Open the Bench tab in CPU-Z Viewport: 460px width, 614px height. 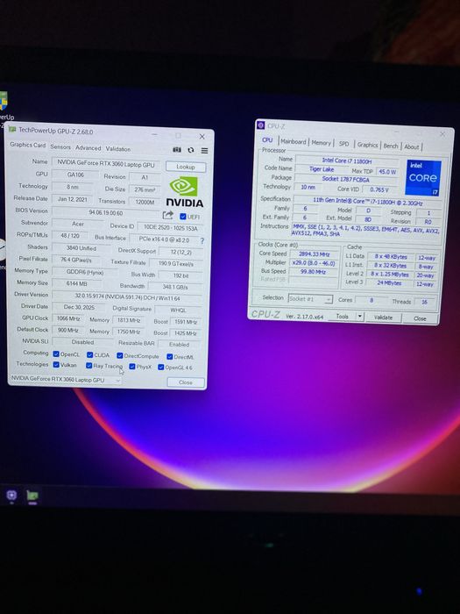click(x=391, y=146)
